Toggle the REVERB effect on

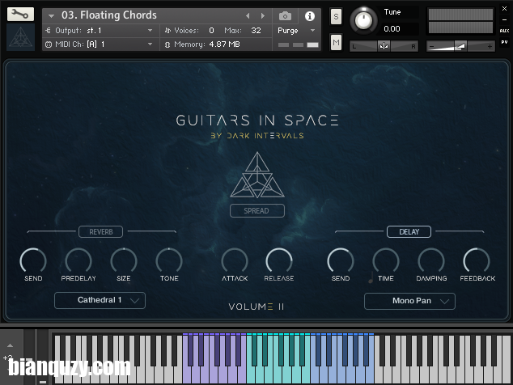101,232
